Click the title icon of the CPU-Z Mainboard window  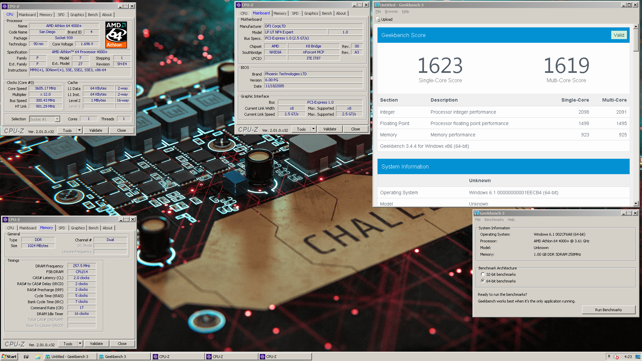238,5
